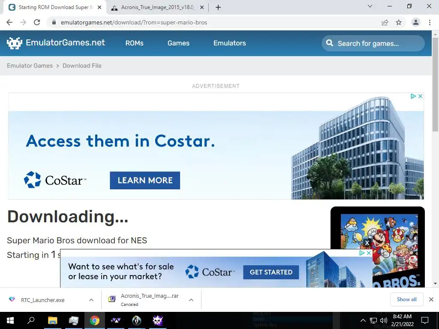This screenshot has width=439, height=329.
Task: Open Windows taskbar search
Action: (x=31, y=320)
